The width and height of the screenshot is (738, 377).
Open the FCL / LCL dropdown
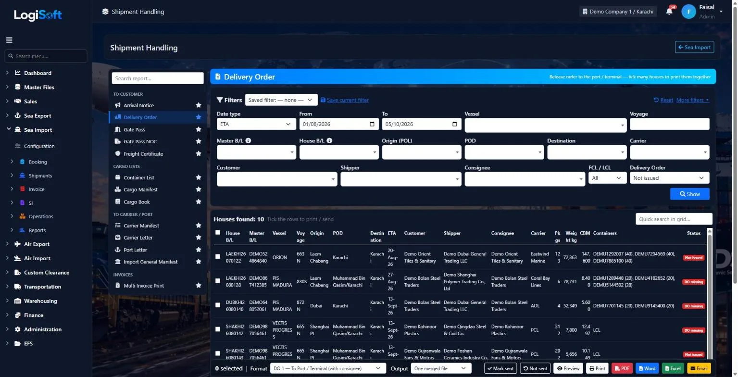pos(608,178)
